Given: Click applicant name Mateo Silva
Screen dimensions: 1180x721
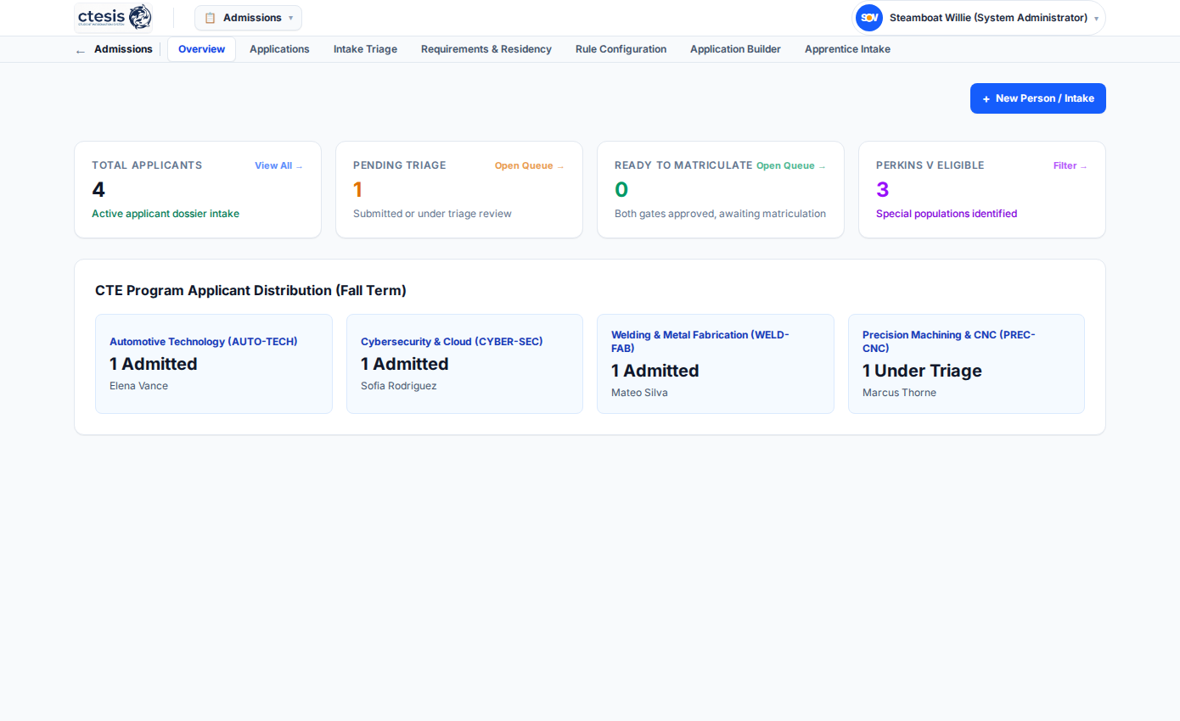Looking at the screenshot, I should tap(639, 393).
